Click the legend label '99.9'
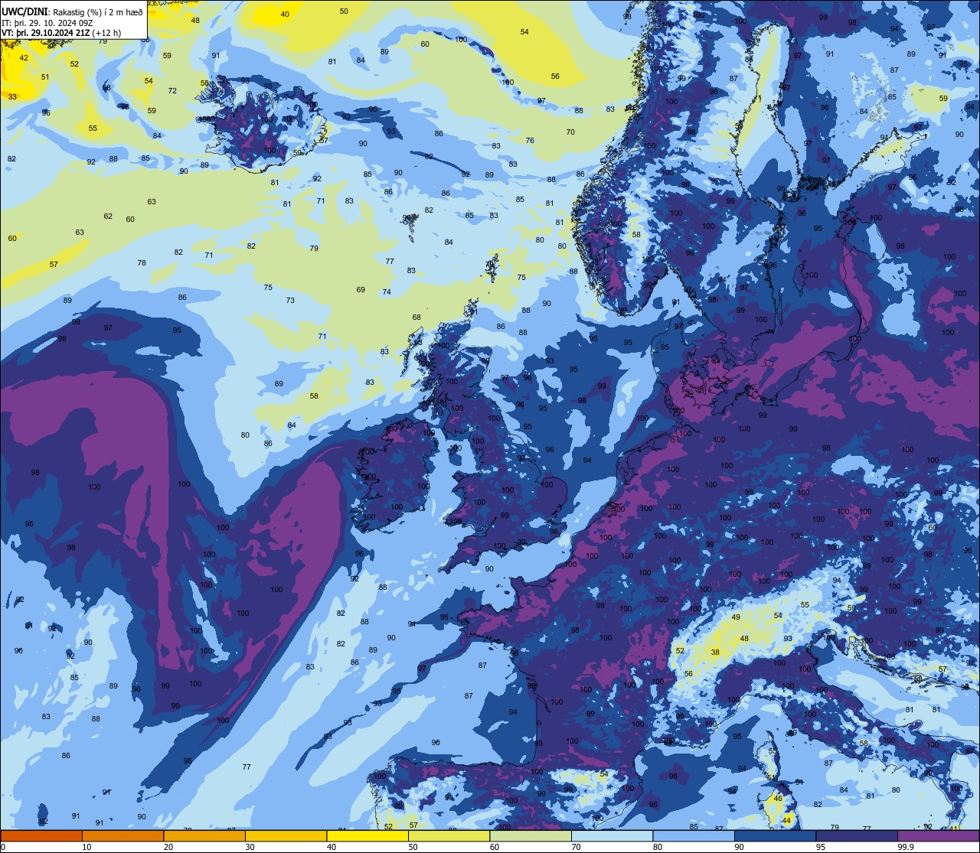Image resolution: width=980 pixels, height=853 pixels. (906, 847)
